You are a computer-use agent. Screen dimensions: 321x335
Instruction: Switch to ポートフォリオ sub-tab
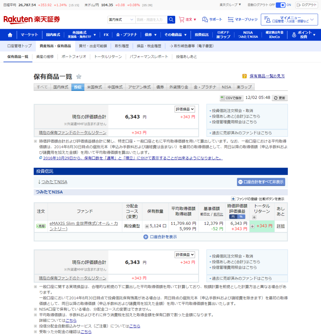click(74, 57)
